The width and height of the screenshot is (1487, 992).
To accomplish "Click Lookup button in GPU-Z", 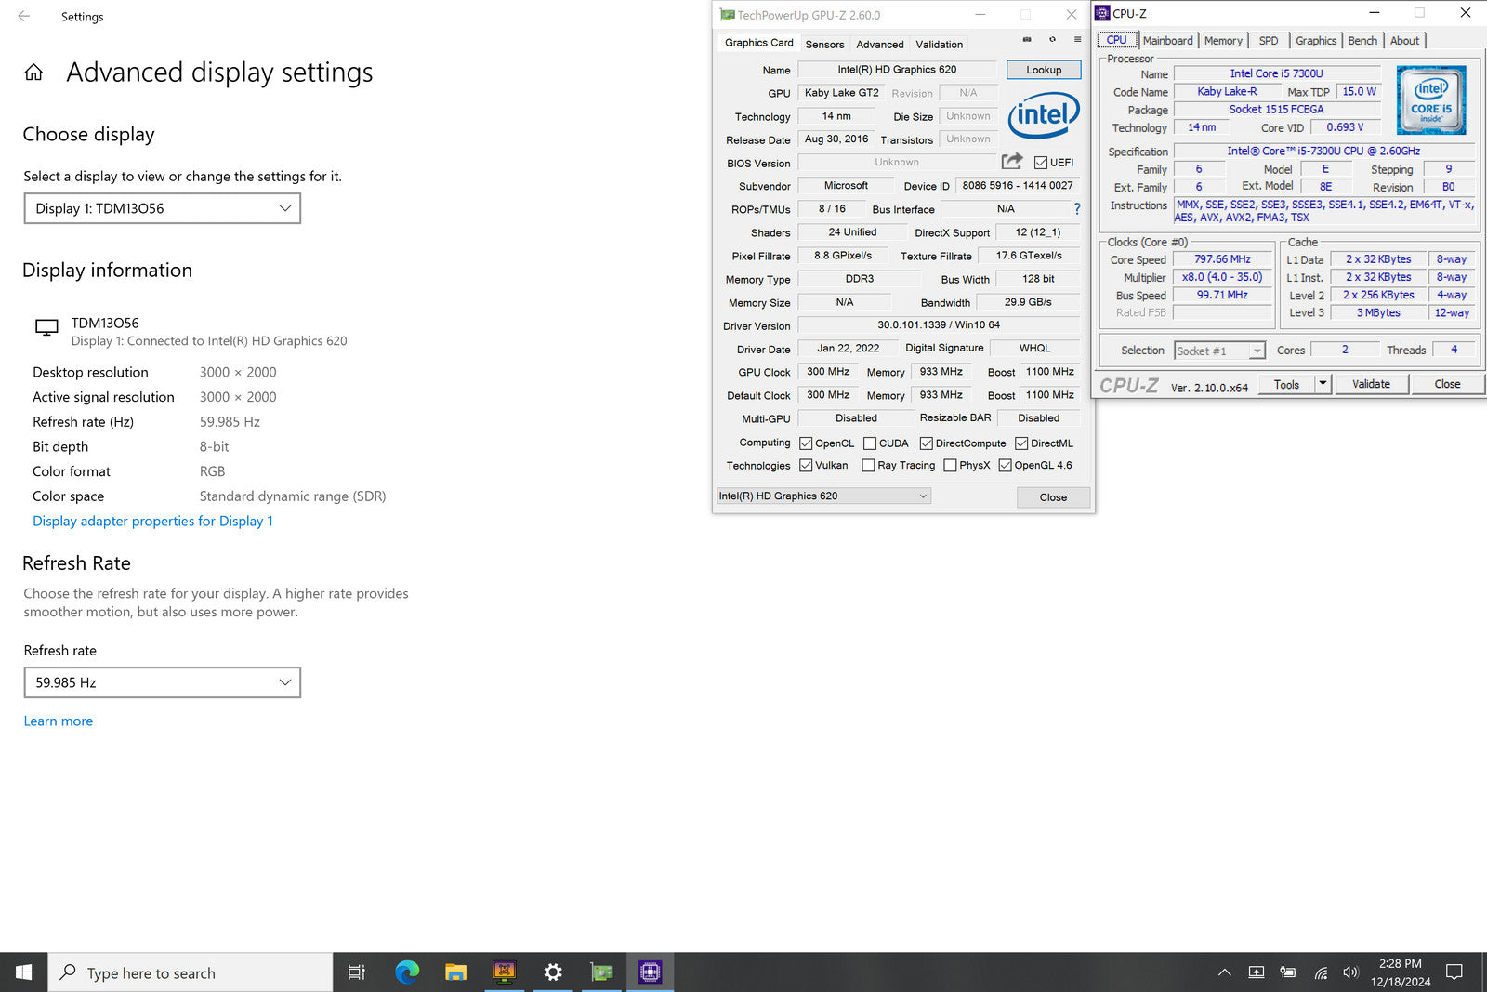I will point(1044,70).
